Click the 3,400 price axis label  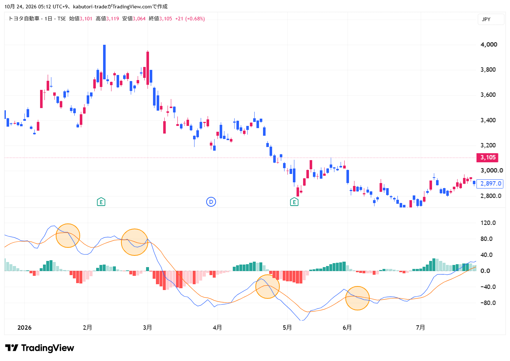tap(488, 120)
